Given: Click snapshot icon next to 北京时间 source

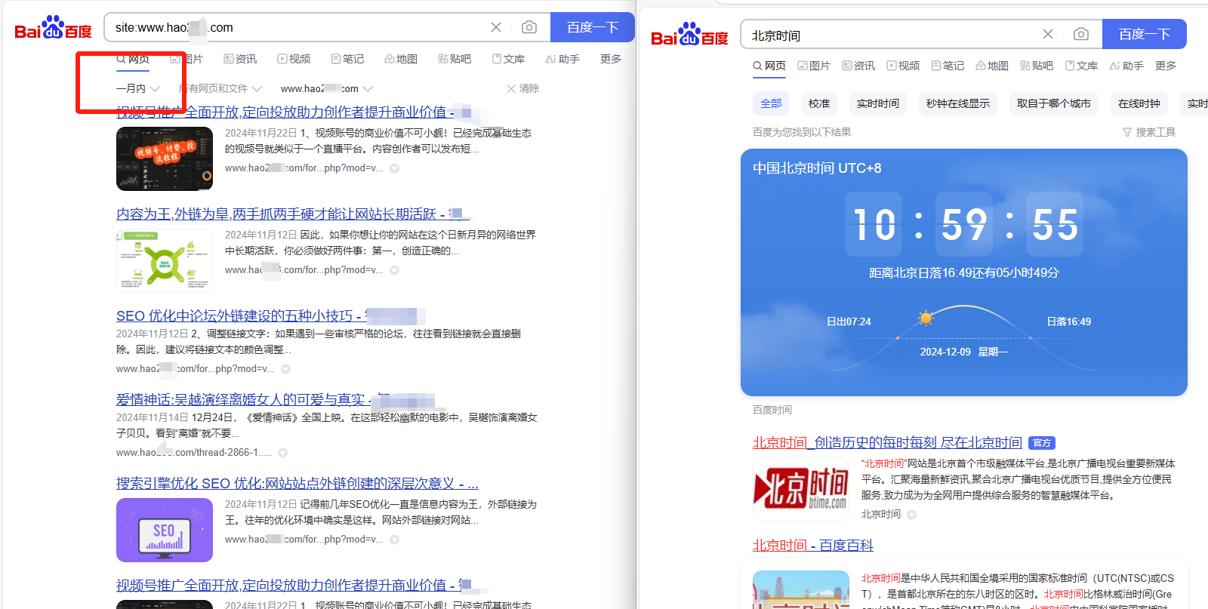Looking at the screenshot, I should tap(912, 515).
